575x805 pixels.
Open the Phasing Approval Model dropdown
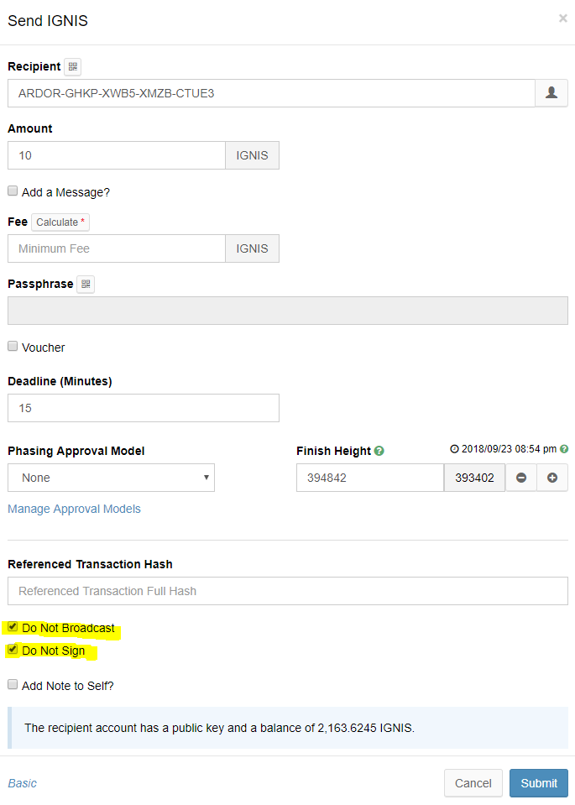tap(111, 477)
